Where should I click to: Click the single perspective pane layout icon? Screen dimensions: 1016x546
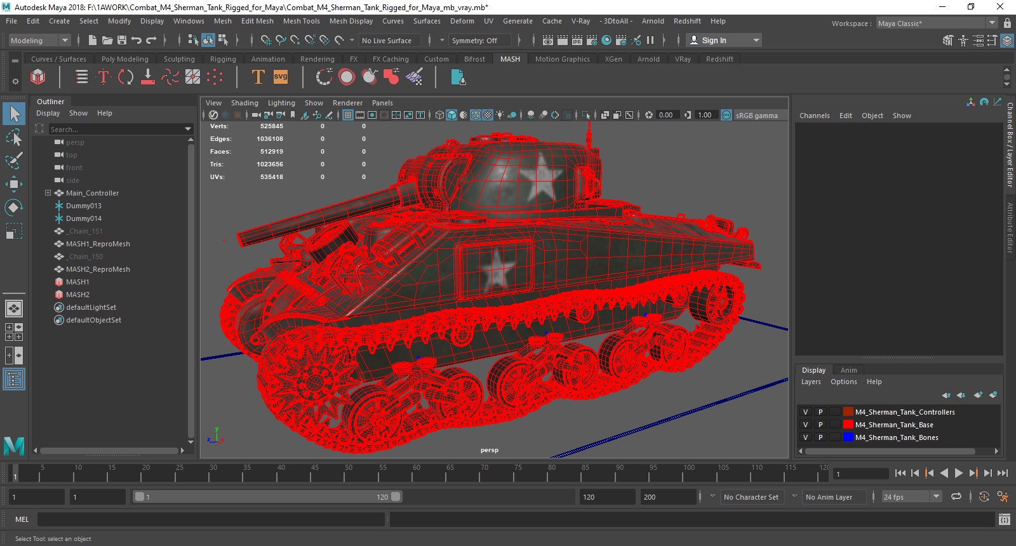pyautogui.click(x=14, y=309)
